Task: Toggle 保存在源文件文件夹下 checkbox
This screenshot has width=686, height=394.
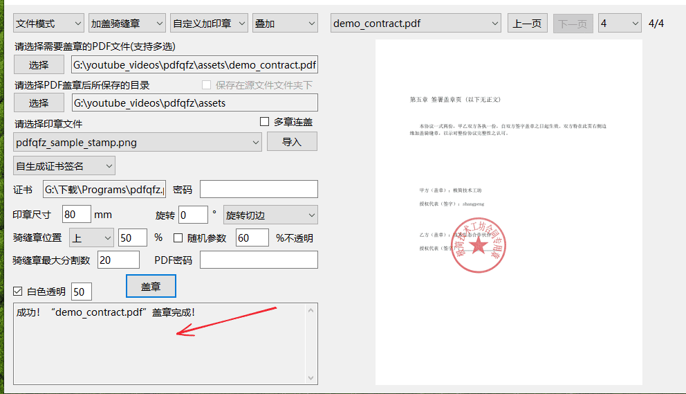Action: (x=207, y=84)
